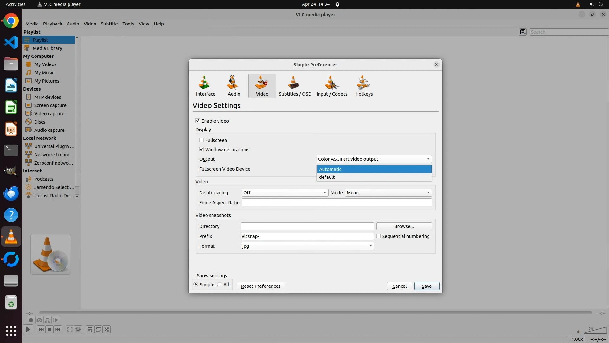The width and height of the screenshot is (609, 343).
Task: Click the playback seek bar
Action: [315, 313]
